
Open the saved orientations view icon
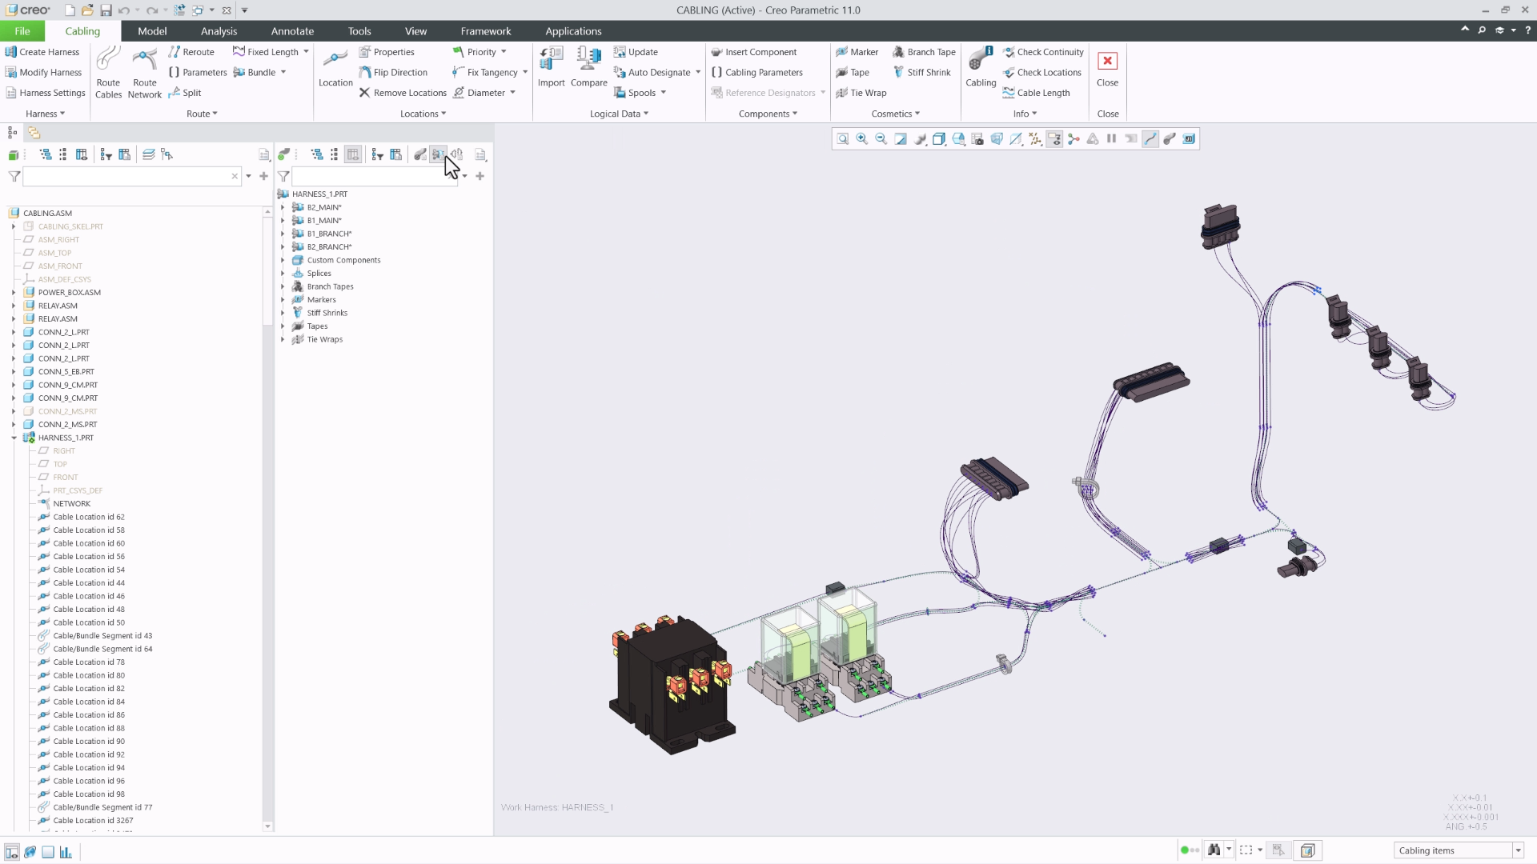[958, 139]
